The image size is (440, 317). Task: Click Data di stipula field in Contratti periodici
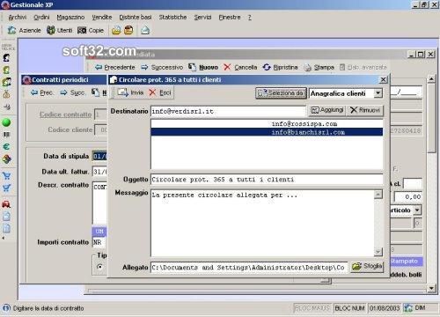click(99, 156)
